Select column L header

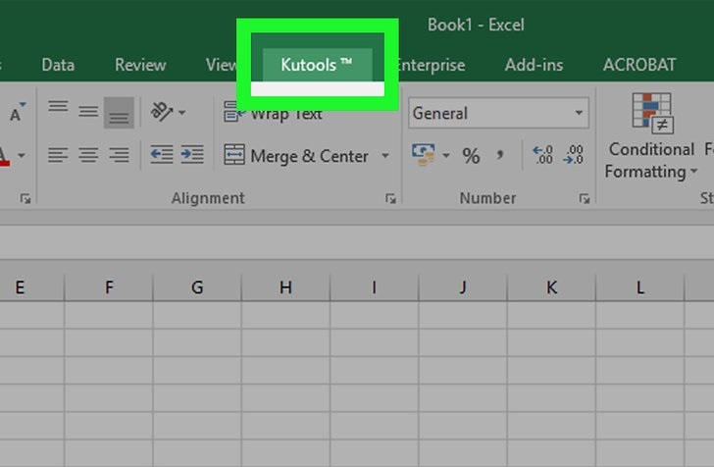(639, 287)
